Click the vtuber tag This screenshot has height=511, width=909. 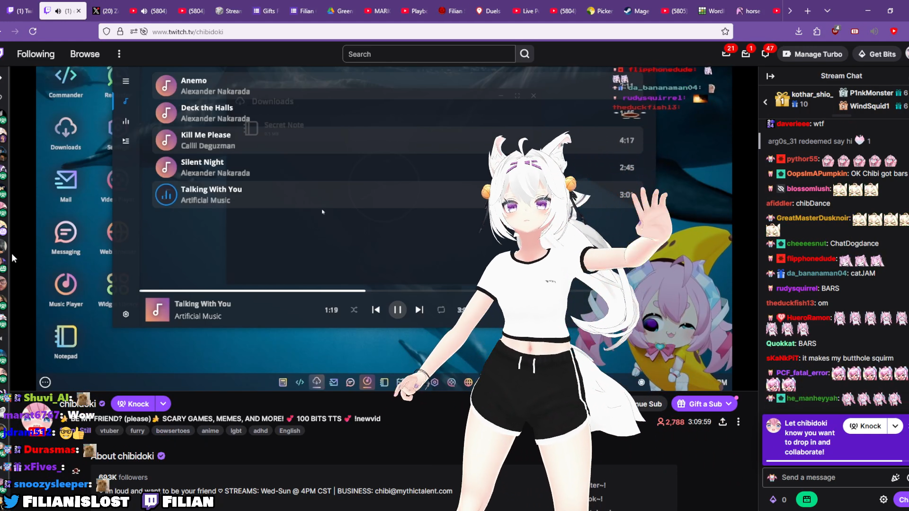[109, 431]
